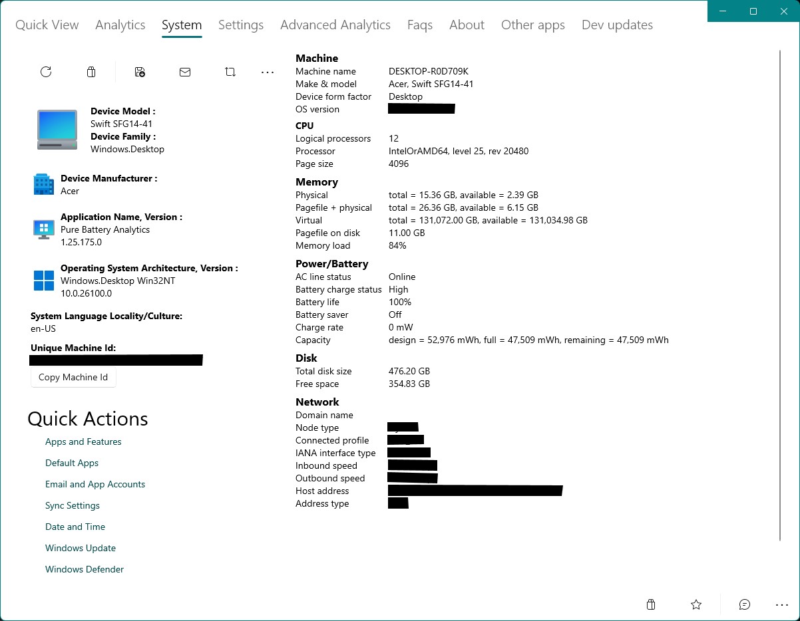The width and height of the screenshot is (800, 621).
Task: Click the Logical processors value 12
Action: tap(394, 138)
